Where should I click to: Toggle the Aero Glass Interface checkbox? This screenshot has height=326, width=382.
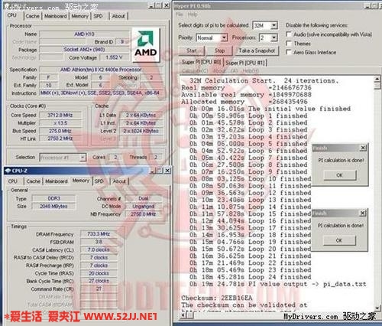tap(289, 52)
